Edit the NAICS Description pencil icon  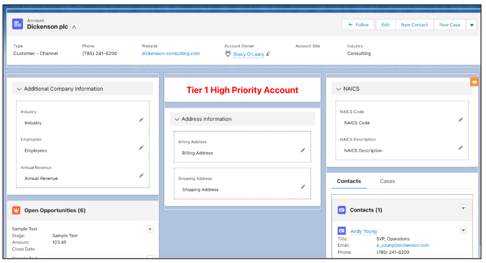point(461,148)
